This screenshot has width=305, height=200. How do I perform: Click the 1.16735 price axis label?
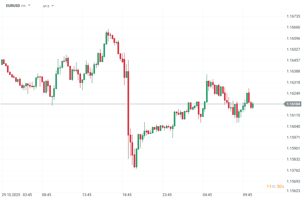click(x=293, y=16)
